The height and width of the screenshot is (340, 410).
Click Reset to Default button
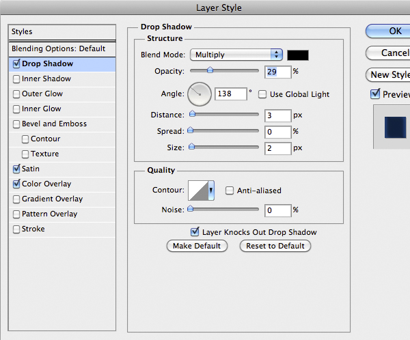(x=275, y=246)
